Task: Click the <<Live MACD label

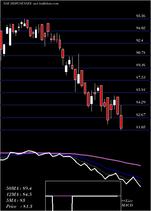Action: (127, 203)
